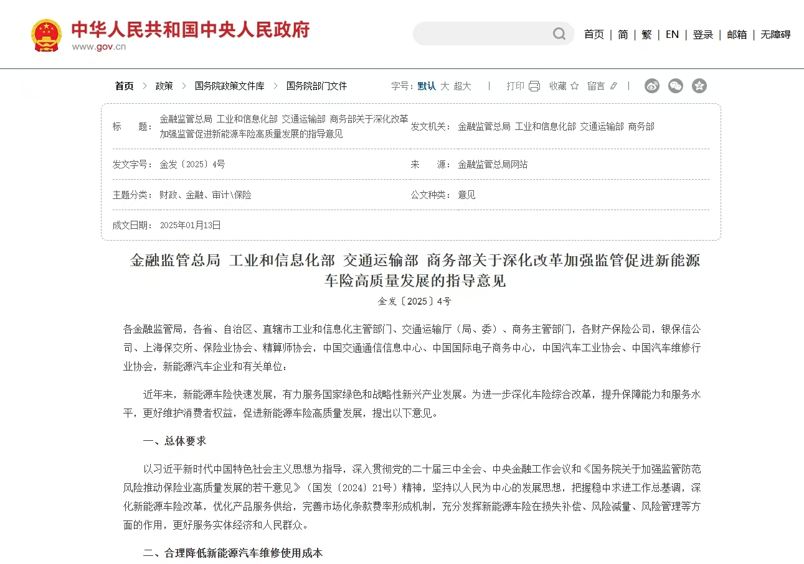This screenshot has width=804, height=564.
Task: Click source value 金融监管总局网站
Action: pos(493,165)
